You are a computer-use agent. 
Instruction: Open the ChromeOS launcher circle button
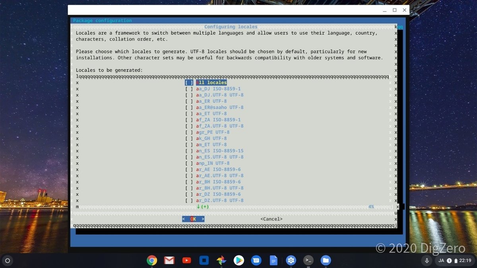(x=8, y=261)
